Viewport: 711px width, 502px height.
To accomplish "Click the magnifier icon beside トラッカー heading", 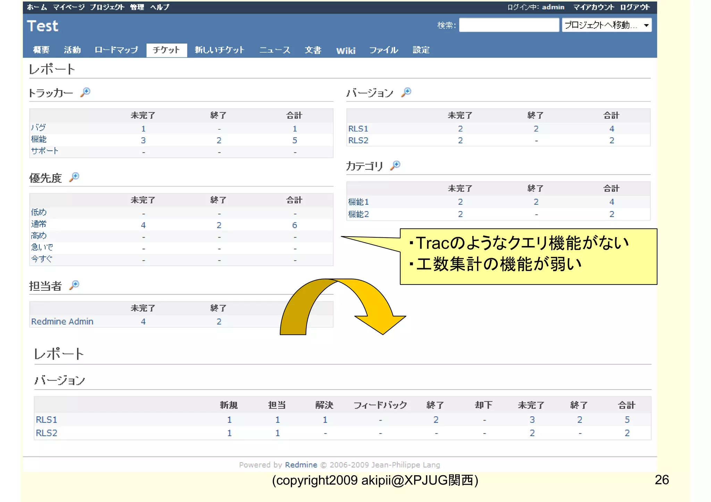I will tap(85, 92).
